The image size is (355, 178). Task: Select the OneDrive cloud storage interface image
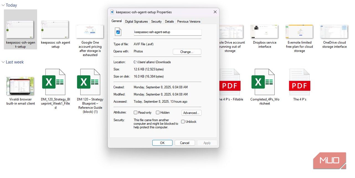(334, 31)
